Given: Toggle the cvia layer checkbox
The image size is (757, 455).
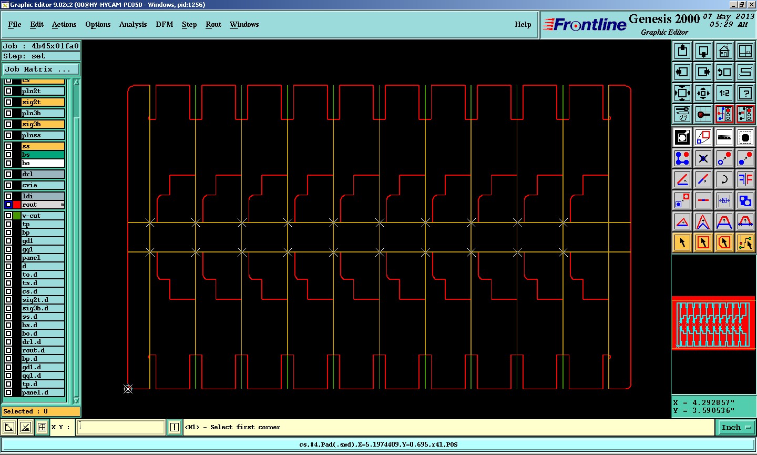Looking at the screenshot, I should point(8,185).
